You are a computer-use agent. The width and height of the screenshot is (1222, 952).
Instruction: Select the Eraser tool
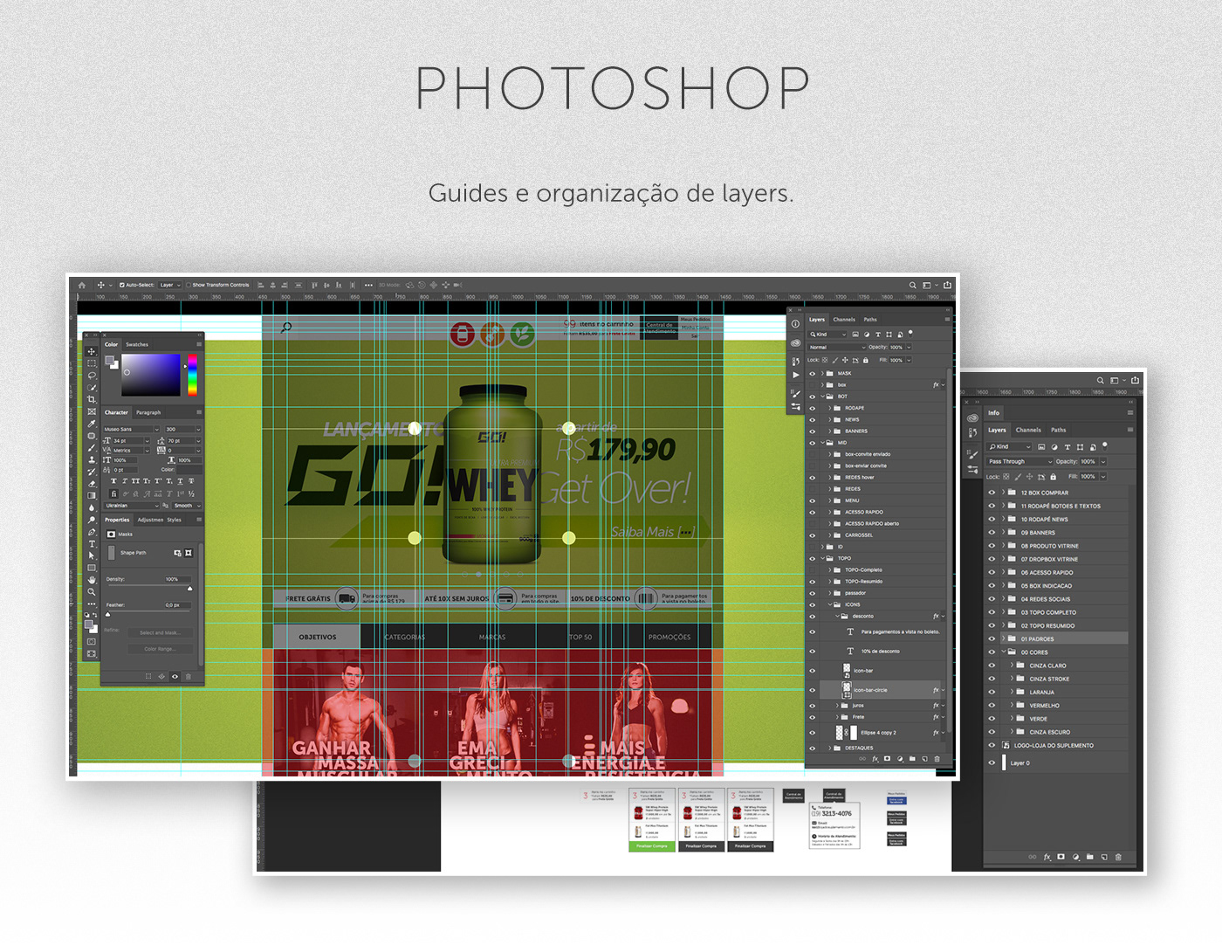pyautogui.click(x=92, y=483)
